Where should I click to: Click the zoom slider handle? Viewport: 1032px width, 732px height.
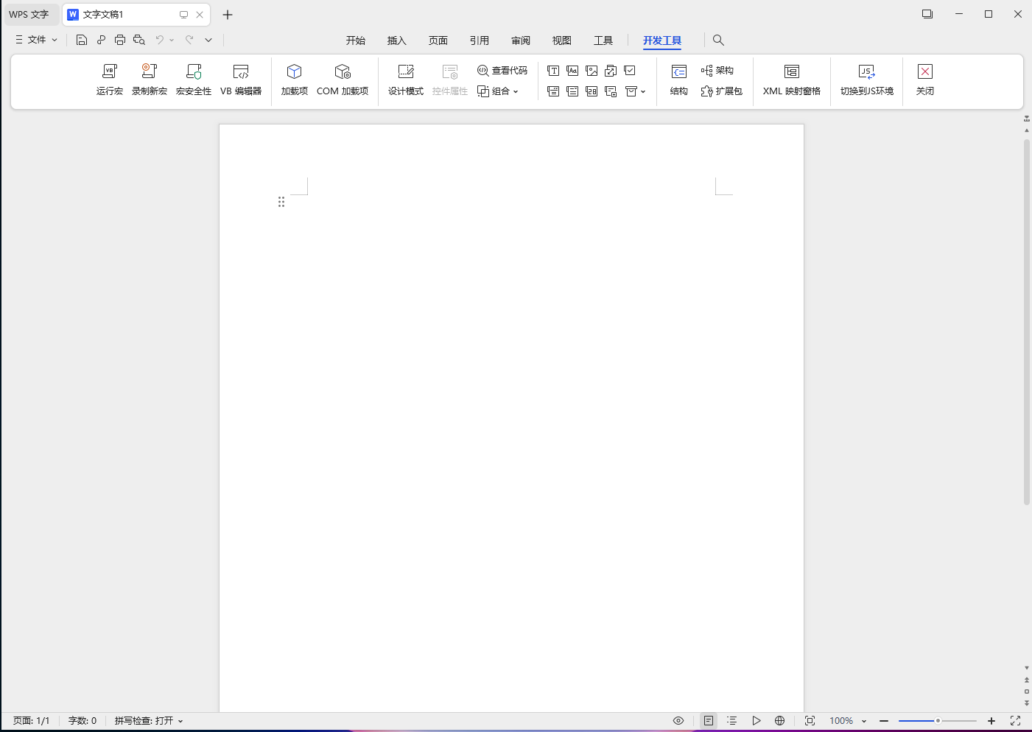click(938, 721)
